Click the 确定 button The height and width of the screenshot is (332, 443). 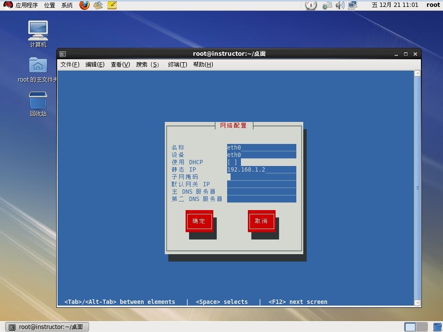tap(199, 221)
